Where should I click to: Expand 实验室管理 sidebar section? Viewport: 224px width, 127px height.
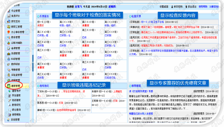point(16,75)
